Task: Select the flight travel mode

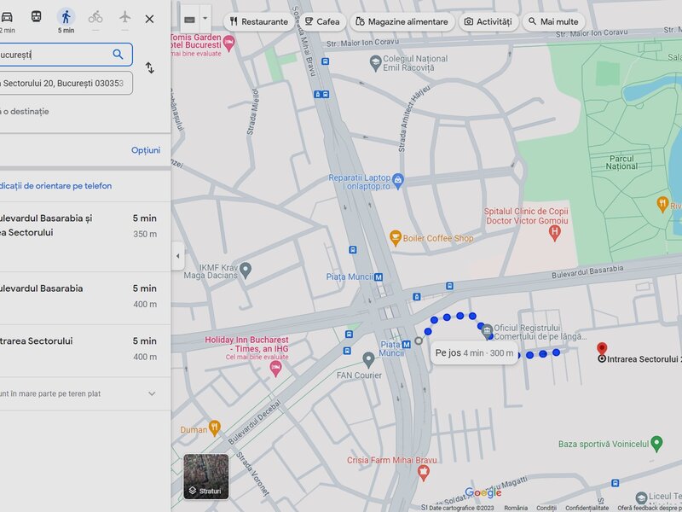Action: 125,17
